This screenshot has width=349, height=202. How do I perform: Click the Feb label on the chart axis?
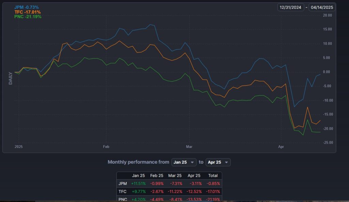click(106, 147)
